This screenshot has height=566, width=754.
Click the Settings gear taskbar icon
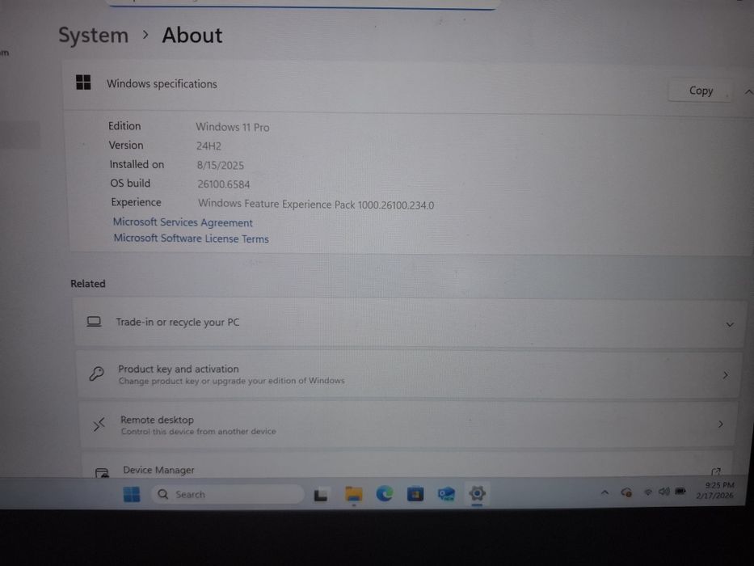tap(477, 494)
